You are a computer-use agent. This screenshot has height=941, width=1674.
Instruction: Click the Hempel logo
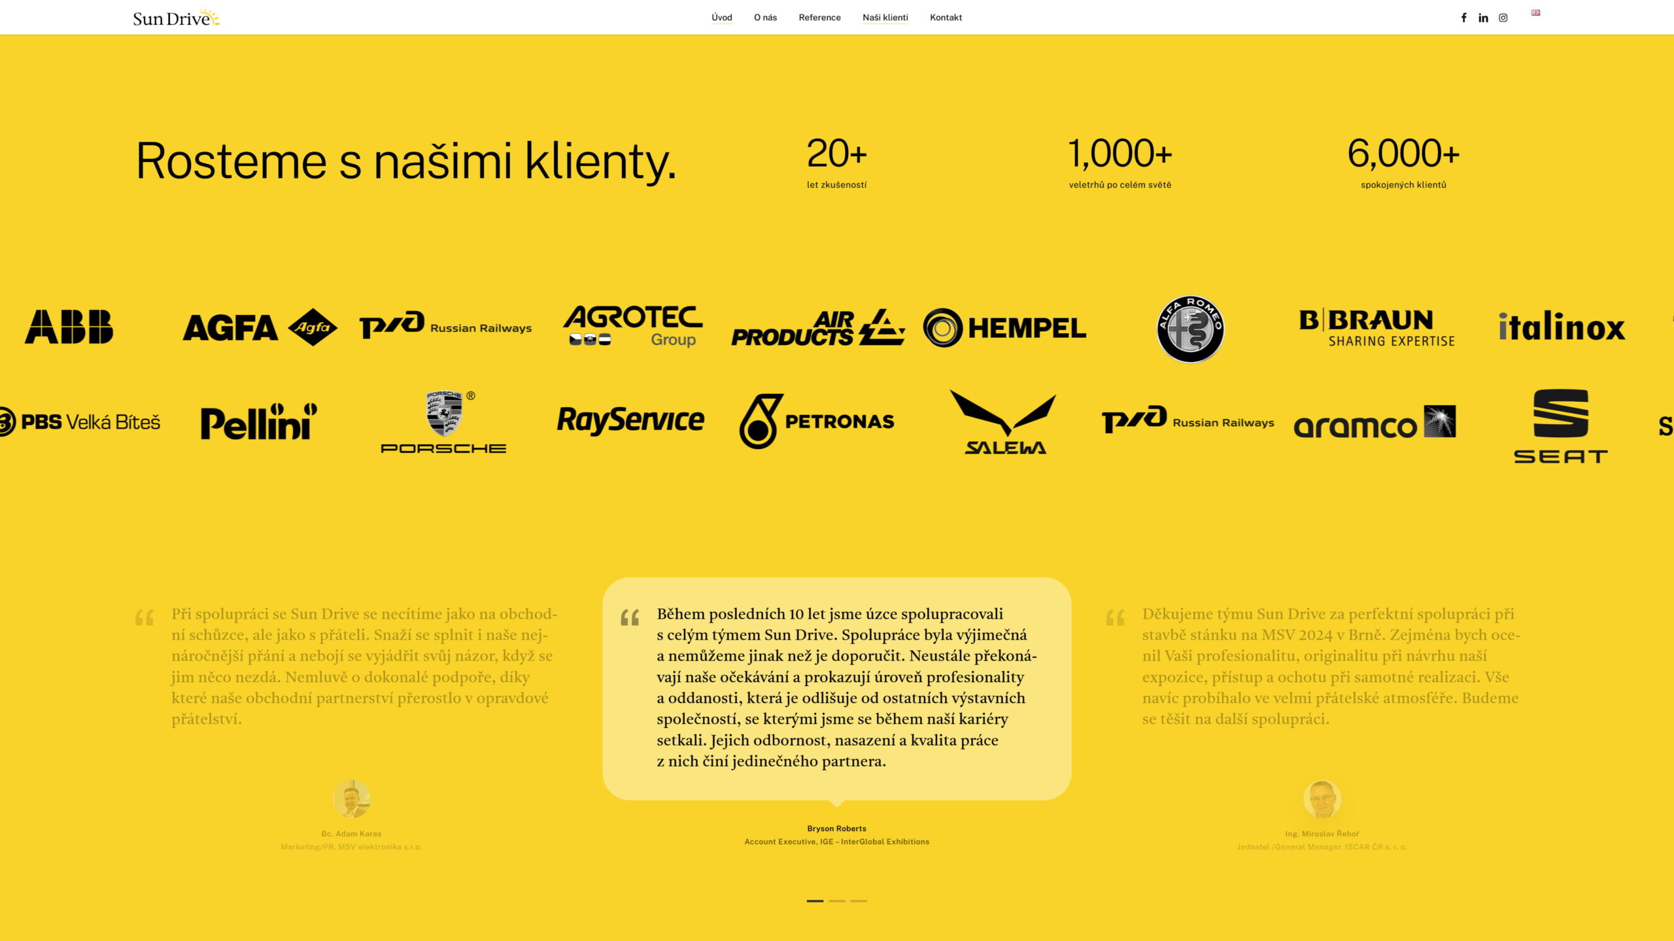click(x=1004, y=327)
